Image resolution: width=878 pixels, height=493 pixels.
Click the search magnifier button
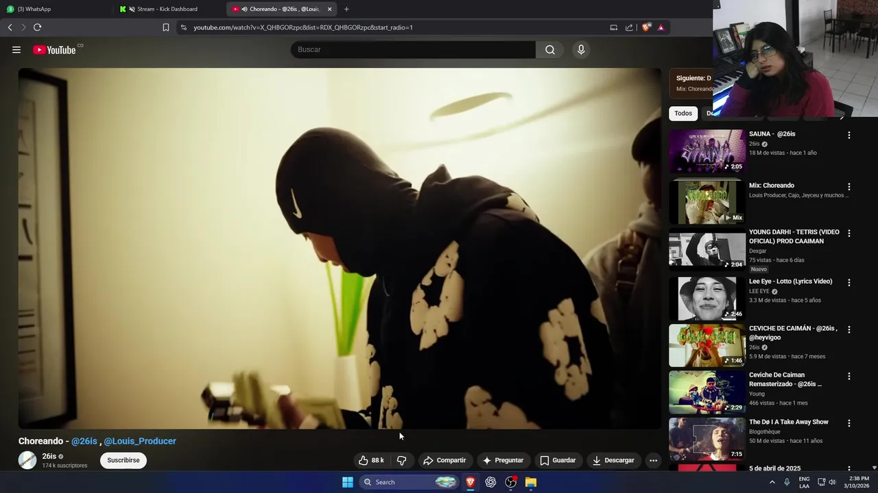tap(550, 49)
